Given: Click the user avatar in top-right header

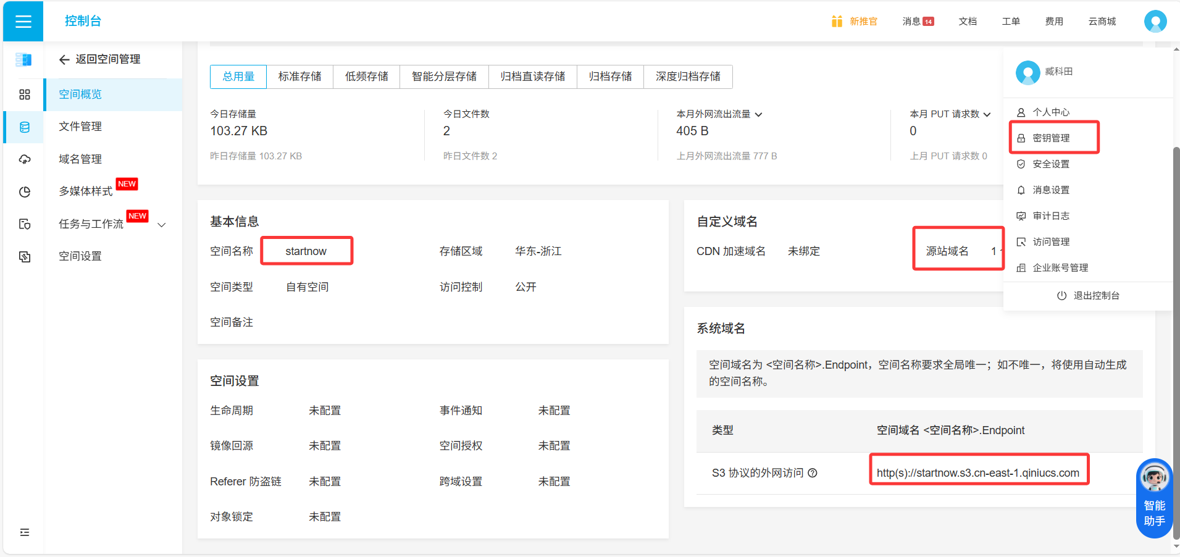Looking at the screenshot, I should tap(1155, 22).
